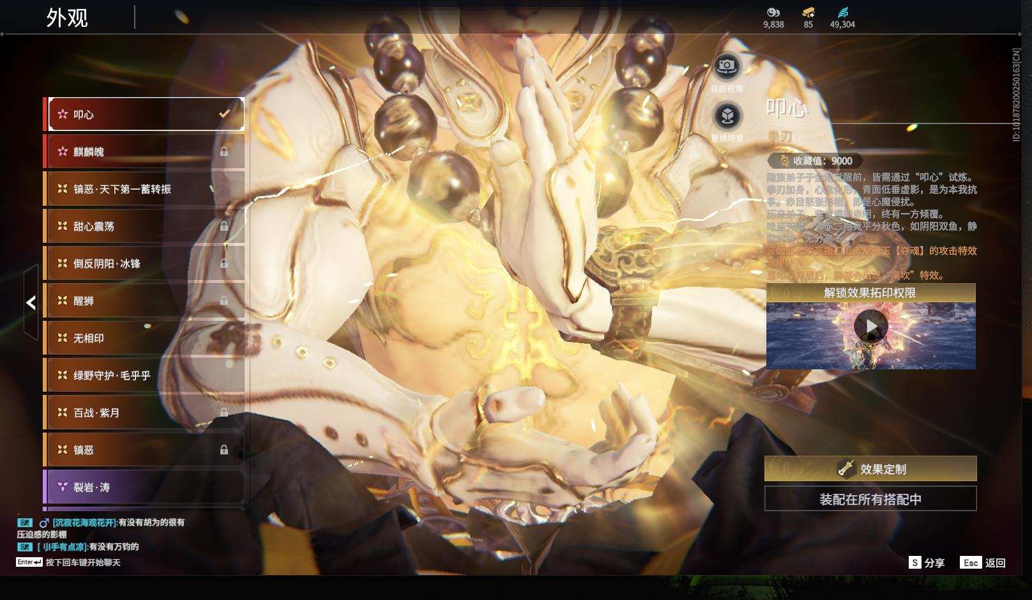Click the lock icon on 百战·紫月
This screenshot has height=600, width=1032.
pyautogui.click(x=224, y=413)
